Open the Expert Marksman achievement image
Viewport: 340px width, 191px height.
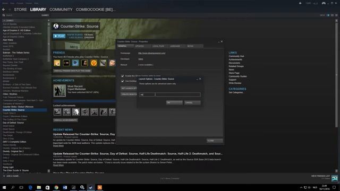[x=59, y=91]
